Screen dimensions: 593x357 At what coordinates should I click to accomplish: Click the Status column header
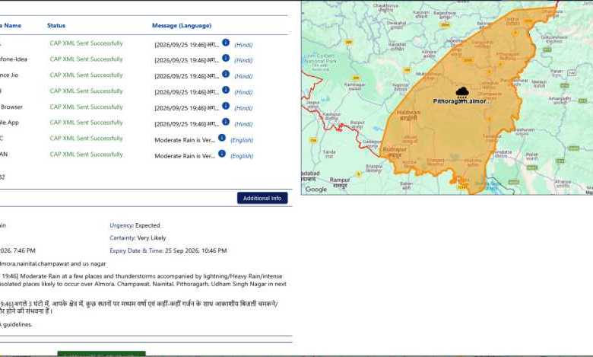(x=56, y=25)
